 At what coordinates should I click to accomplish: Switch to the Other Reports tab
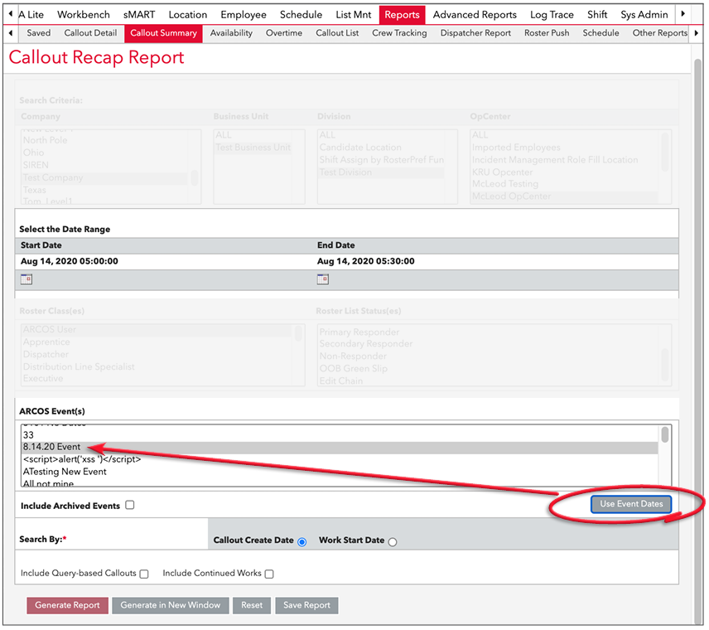pyautogui.click(x=659, y=33)
